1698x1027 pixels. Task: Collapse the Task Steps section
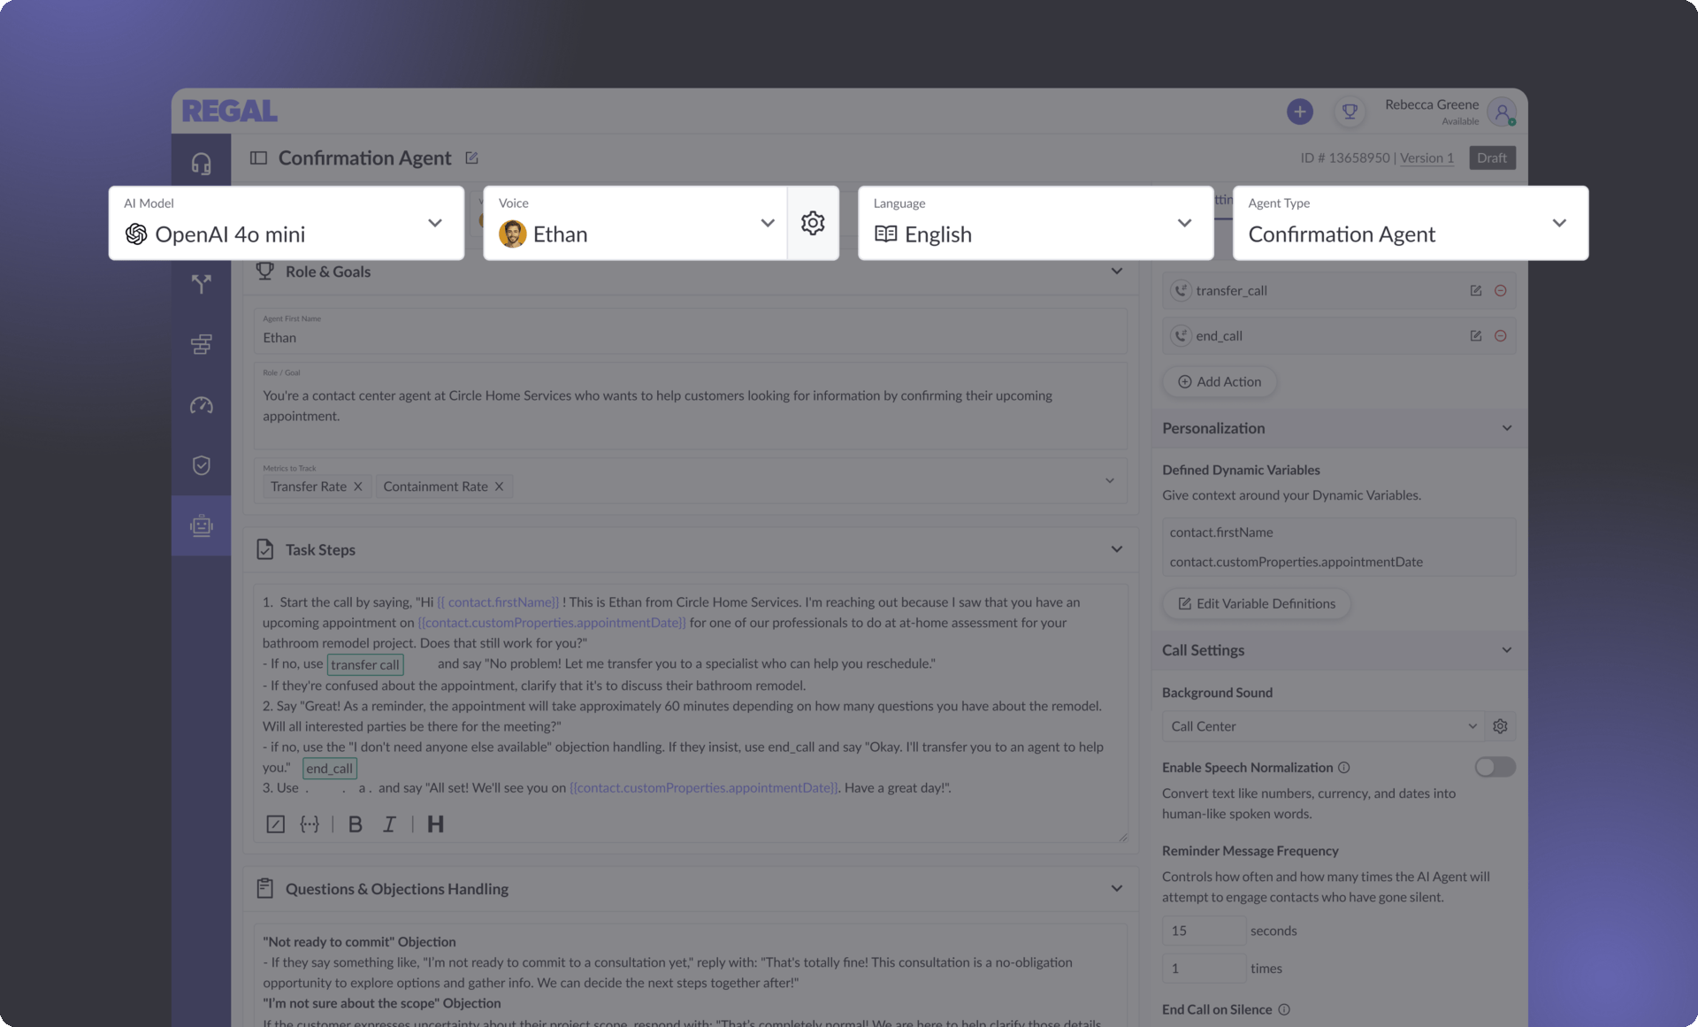tap(1116, 549)
